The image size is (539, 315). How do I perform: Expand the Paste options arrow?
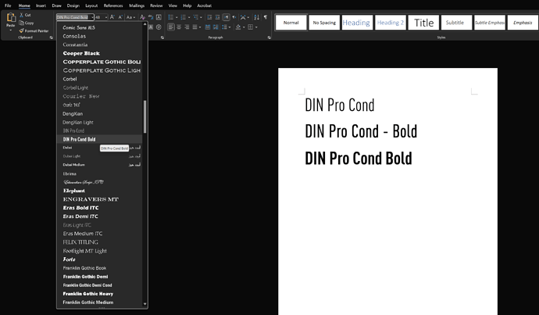pyautogui.click(x=11, y=30)
